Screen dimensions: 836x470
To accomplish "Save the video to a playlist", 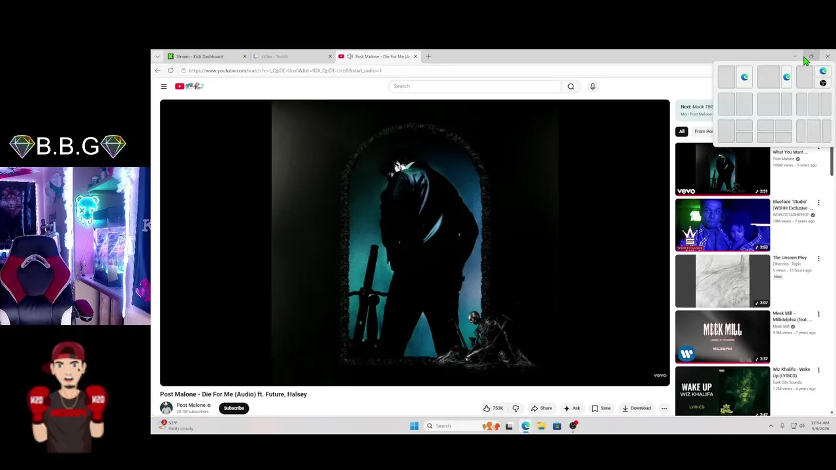I will pos(601,408).
